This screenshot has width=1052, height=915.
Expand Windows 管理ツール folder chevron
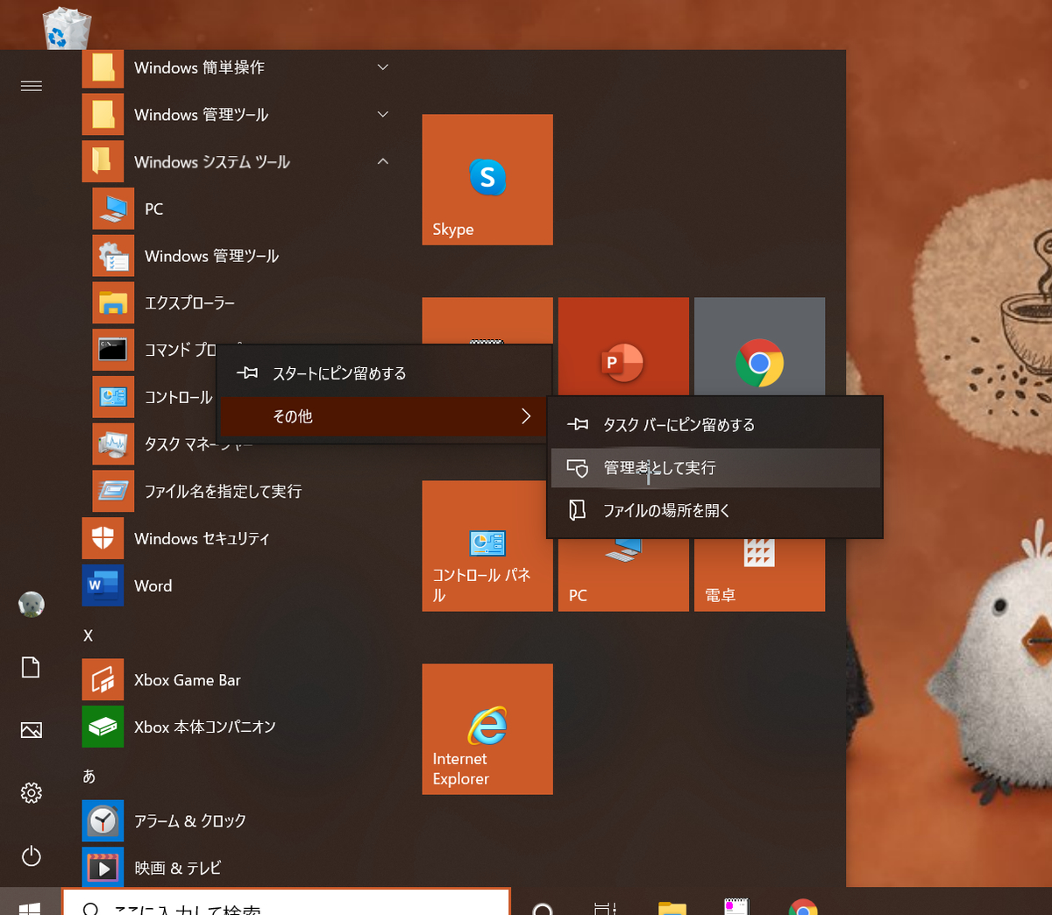pyautogui.click(x=383, y=115)
